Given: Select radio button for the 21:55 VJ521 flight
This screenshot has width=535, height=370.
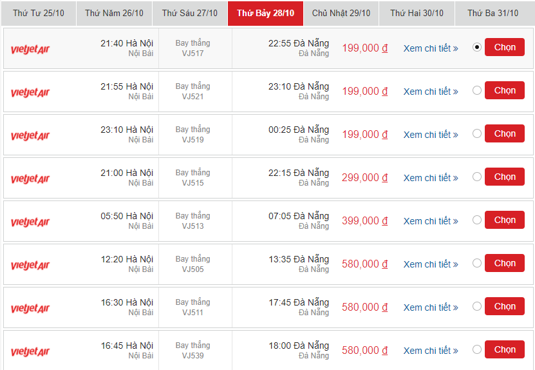Looking at the screenshot, I should click(476, 90).
